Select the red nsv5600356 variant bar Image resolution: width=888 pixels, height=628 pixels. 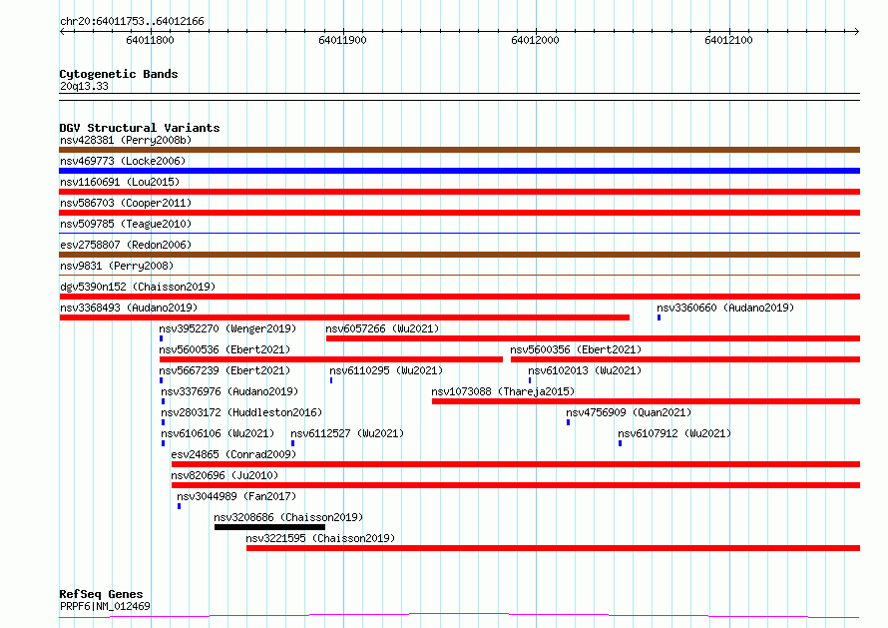click(x=685, y=359)
